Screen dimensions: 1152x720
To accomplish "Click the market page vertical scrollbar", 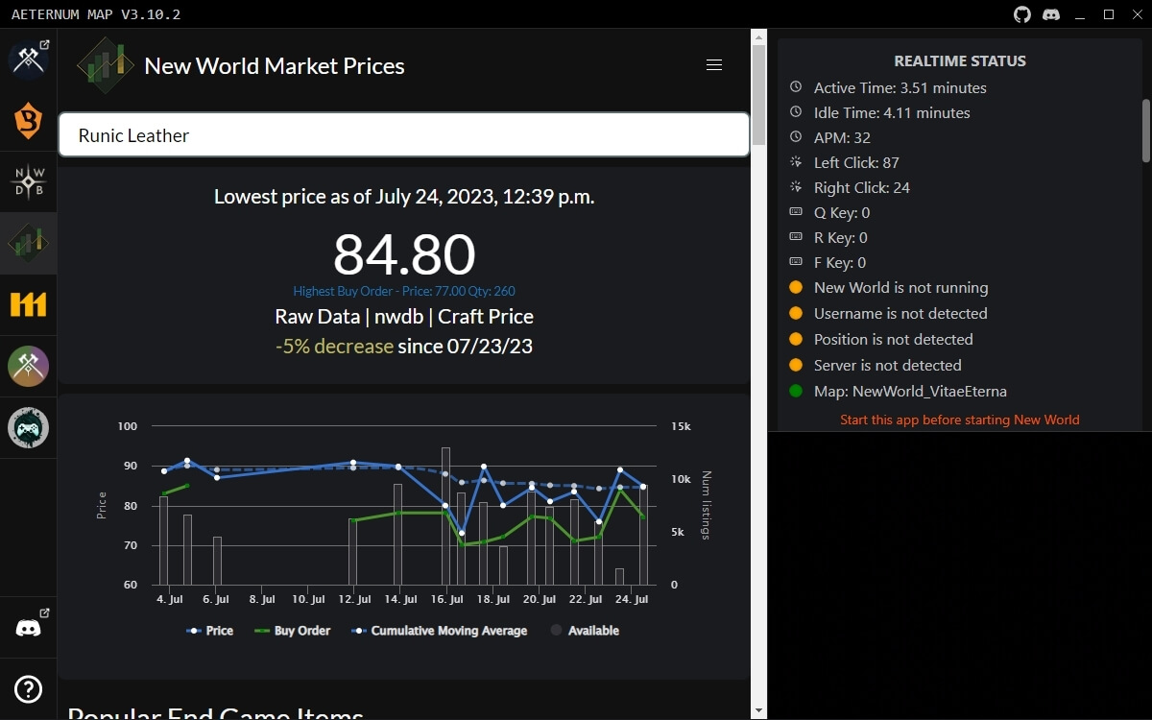I will pyautogui.click(x=758, y=374).
